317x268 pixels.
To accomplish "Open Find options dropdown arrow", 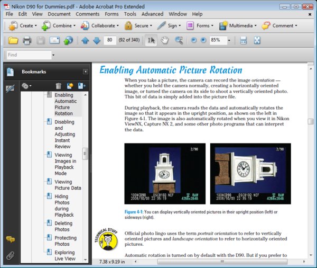I will pos(53,55).
